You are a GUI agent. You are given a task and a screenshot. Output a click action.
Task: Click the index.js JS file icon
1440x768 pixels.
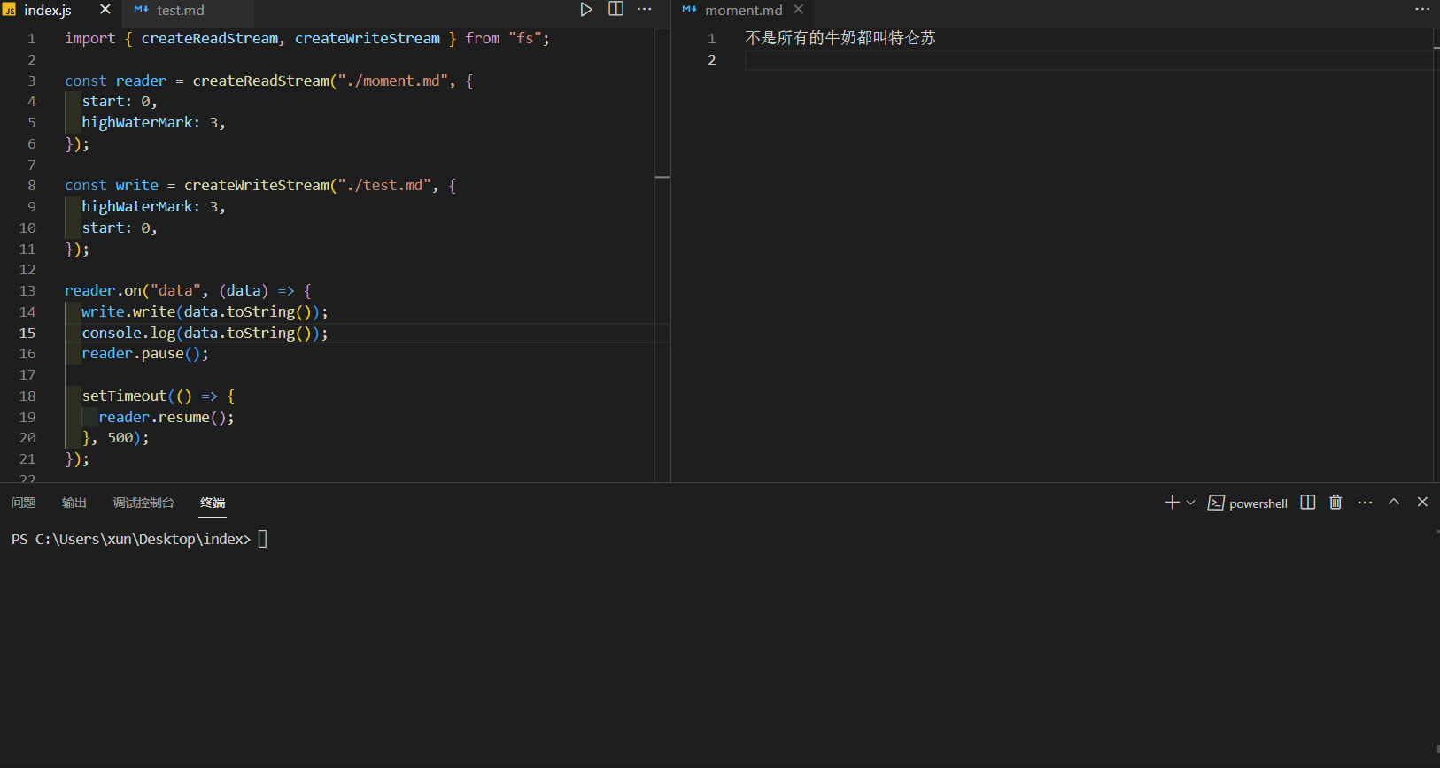coord(9,10)
